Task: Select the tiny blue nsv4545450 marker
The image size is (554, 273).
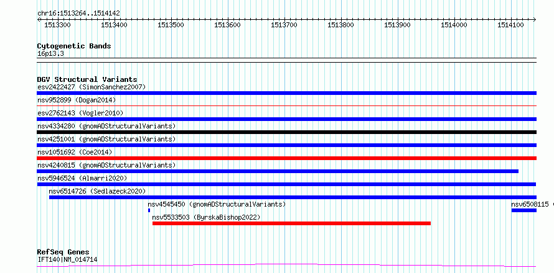Action: point(149,210)
